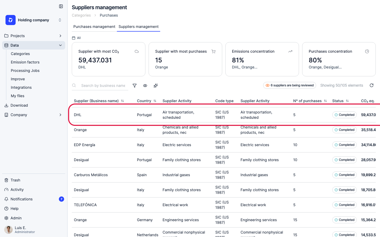Click the cloud icon on CO₂ card
Viewport: 380px width, 237px height.
click(137, 51)
